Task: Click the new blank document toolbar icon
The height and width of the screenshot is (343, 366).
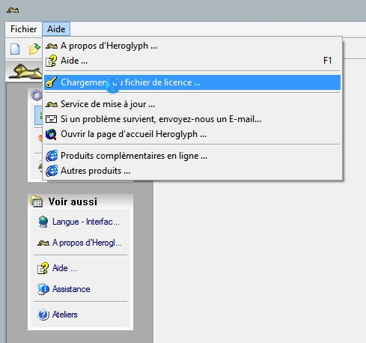Action: point(15,49)
